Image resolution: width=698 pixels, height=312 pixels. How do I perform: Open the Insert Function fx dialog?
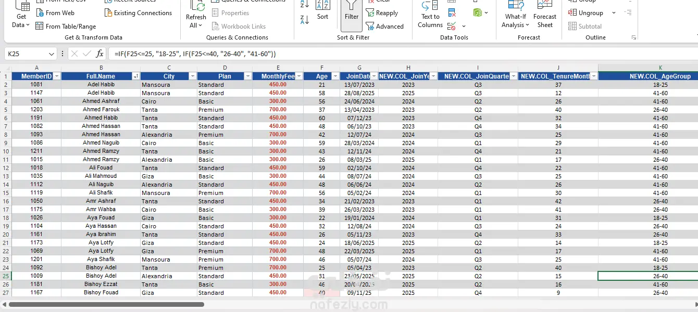pyautogui.click(x=99, y=54)
